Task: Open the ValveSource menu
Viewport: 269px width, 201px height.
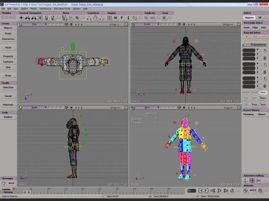Action: (45, 8)
